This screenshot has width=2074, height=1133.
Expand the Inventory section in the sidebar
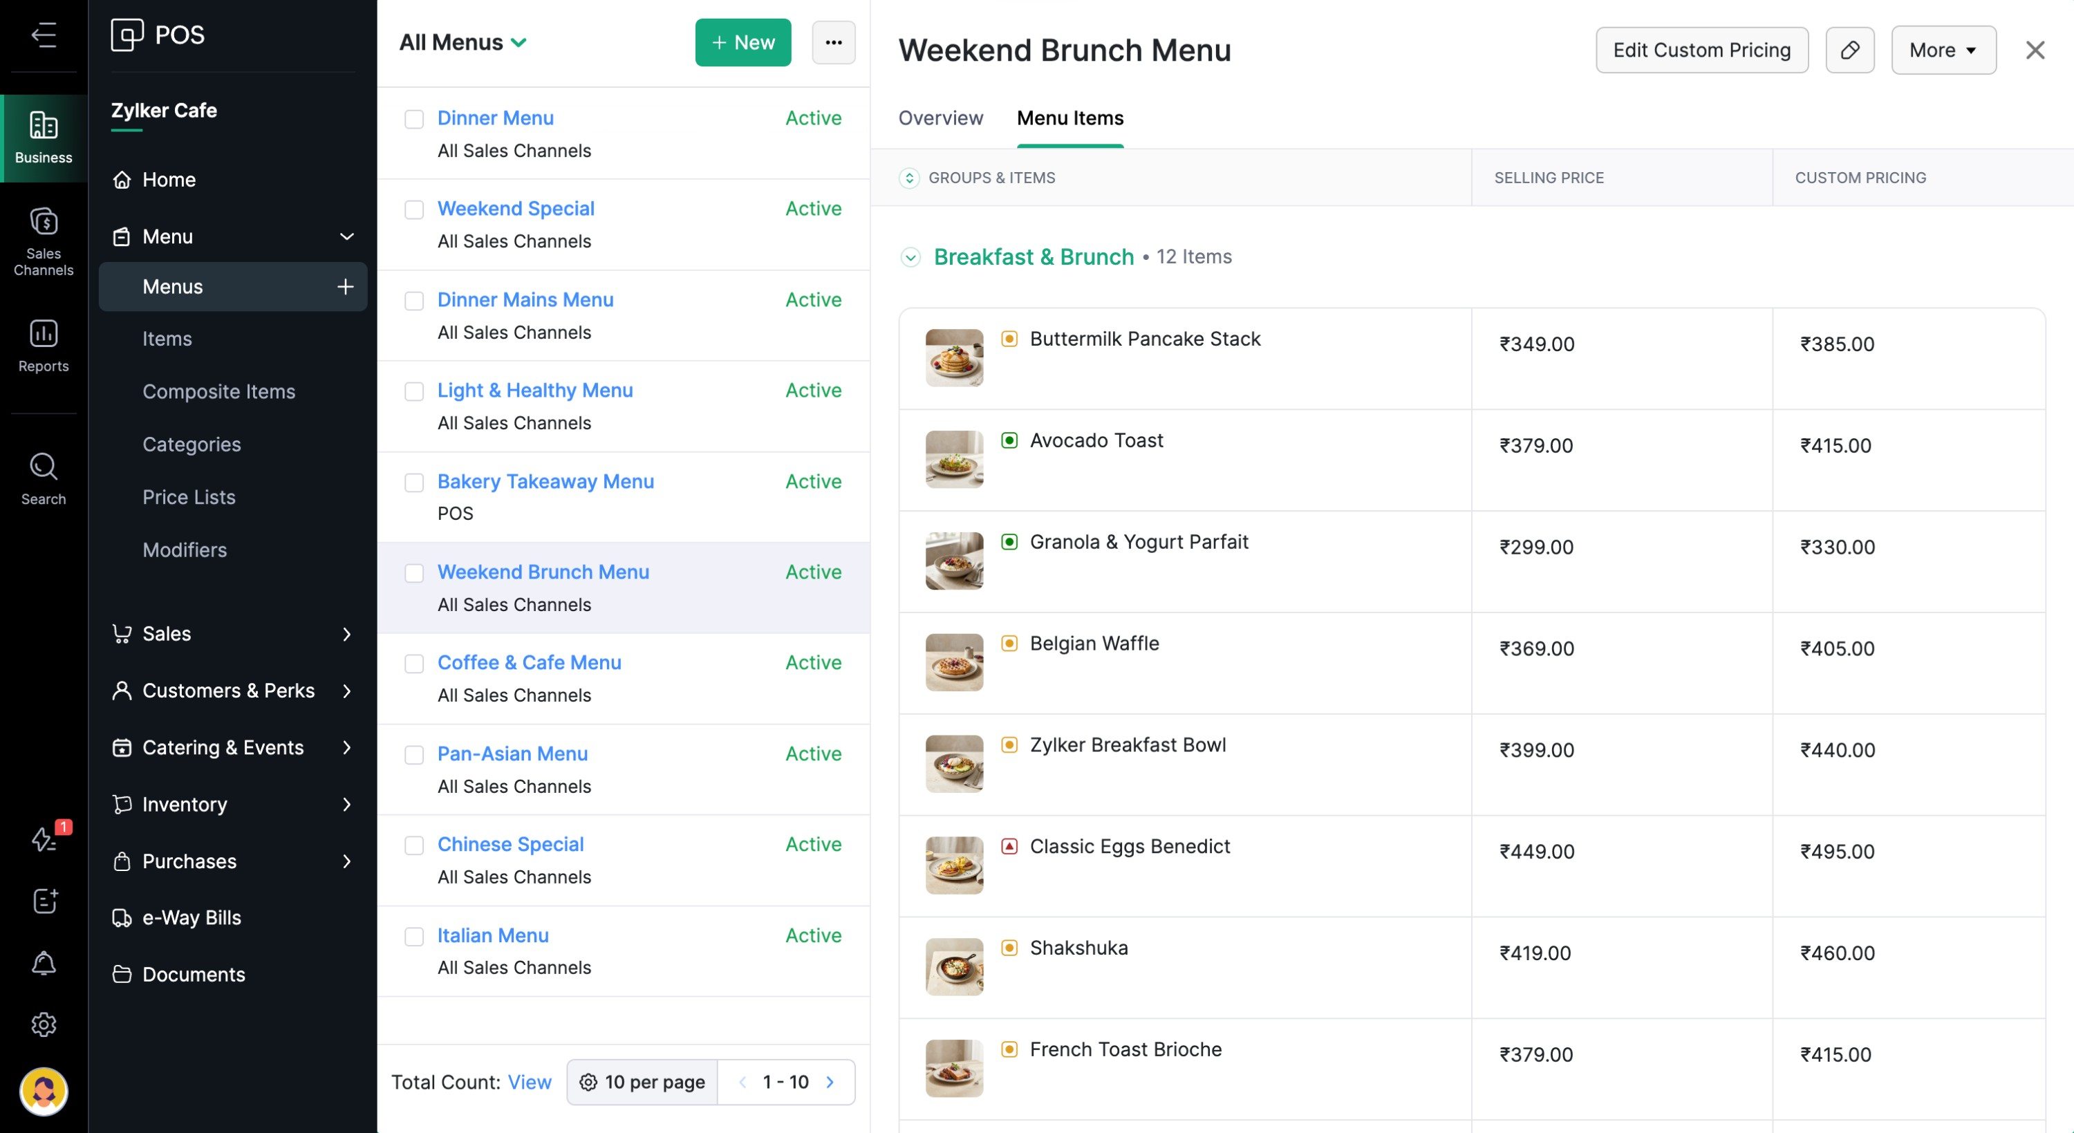346,805
